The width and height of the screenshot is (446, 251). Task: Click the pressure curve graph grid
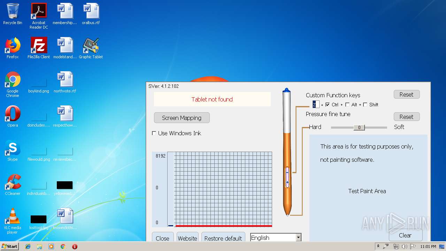[223, 189]
